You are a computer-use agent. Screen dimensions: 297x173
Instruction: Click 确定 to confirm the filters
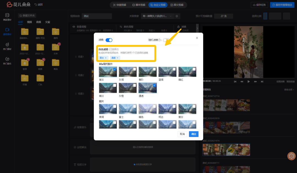point(194,134)
